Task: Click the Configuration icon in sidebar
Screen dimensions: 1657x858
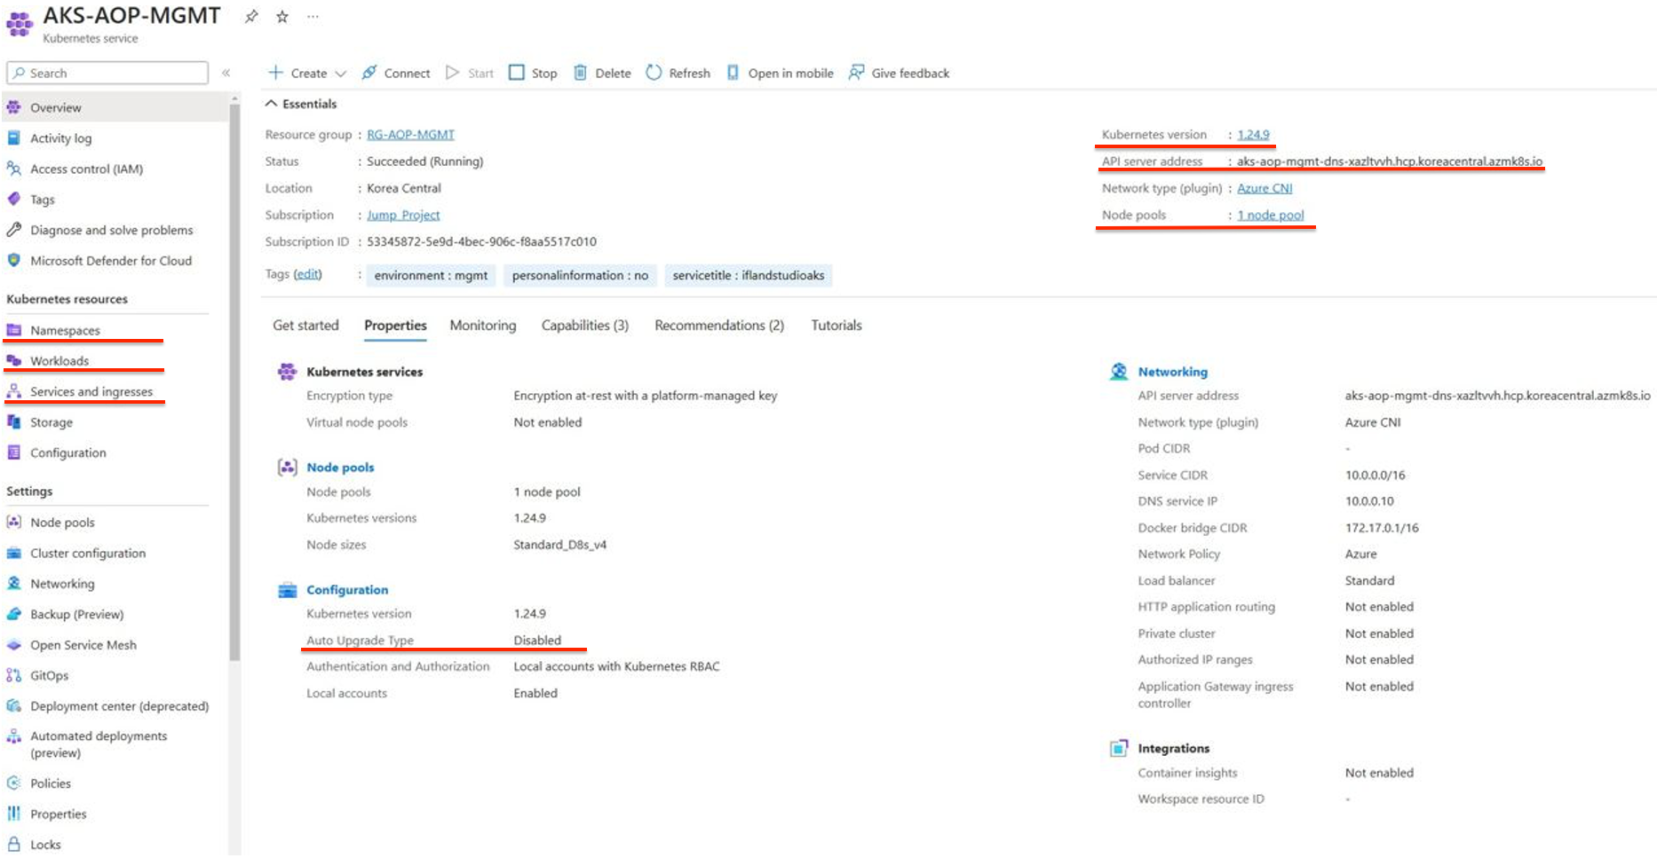Action: 14,453
